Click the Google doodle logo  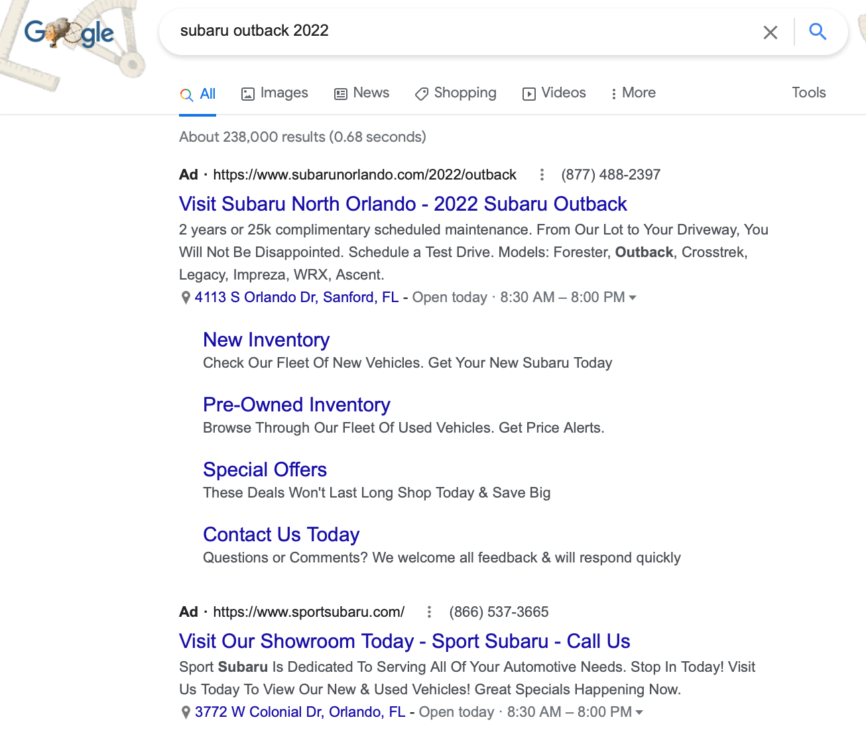point(69,33)
